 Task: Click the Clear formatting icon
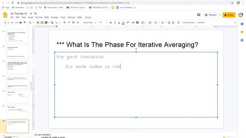178,23
